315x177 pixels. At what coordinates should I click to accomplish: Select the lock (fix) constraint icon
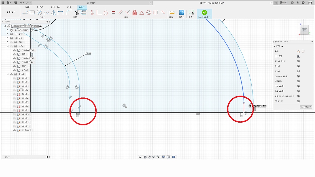(x=134, y=13)
